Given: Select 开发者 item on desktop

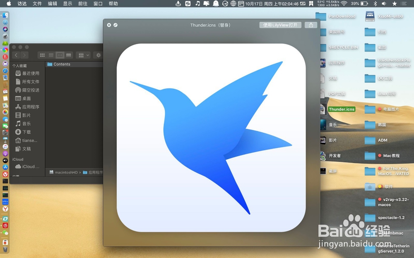Looking at the screenshot, I should pos(330,156).
